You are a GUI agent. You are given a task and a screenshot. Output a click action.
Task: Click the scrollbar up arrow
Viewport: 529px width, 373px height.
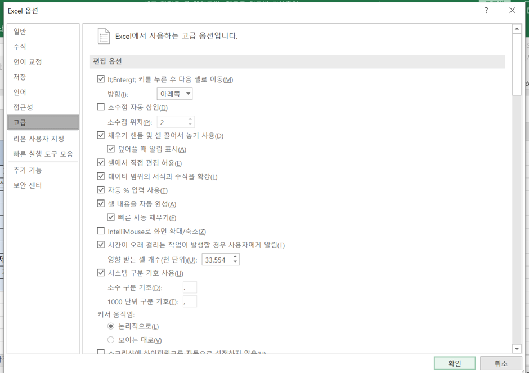coord(517,29)
